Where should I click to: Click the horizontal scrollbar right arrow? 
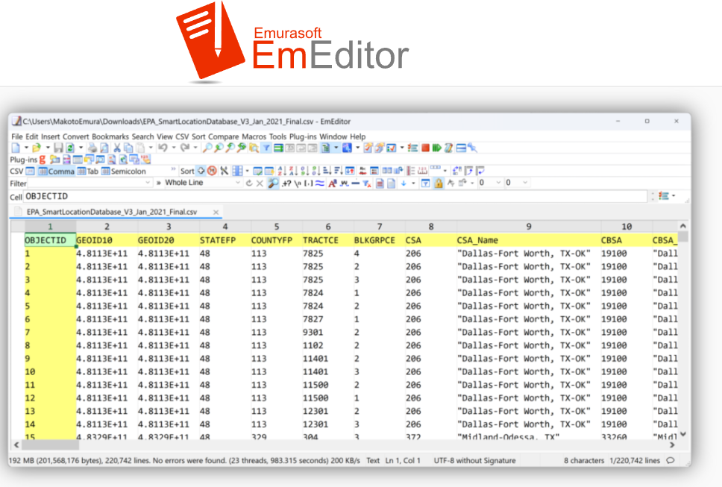(672, 445)
